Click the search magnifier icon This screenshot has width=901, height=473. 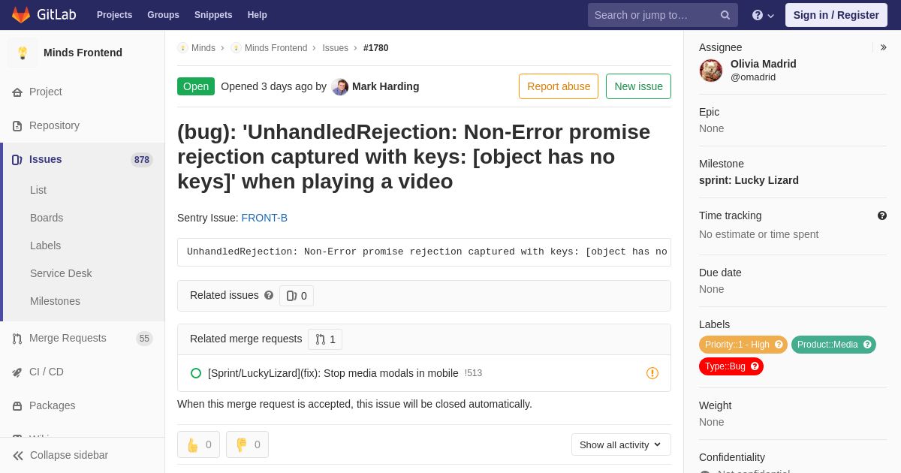tap(725, 15)
